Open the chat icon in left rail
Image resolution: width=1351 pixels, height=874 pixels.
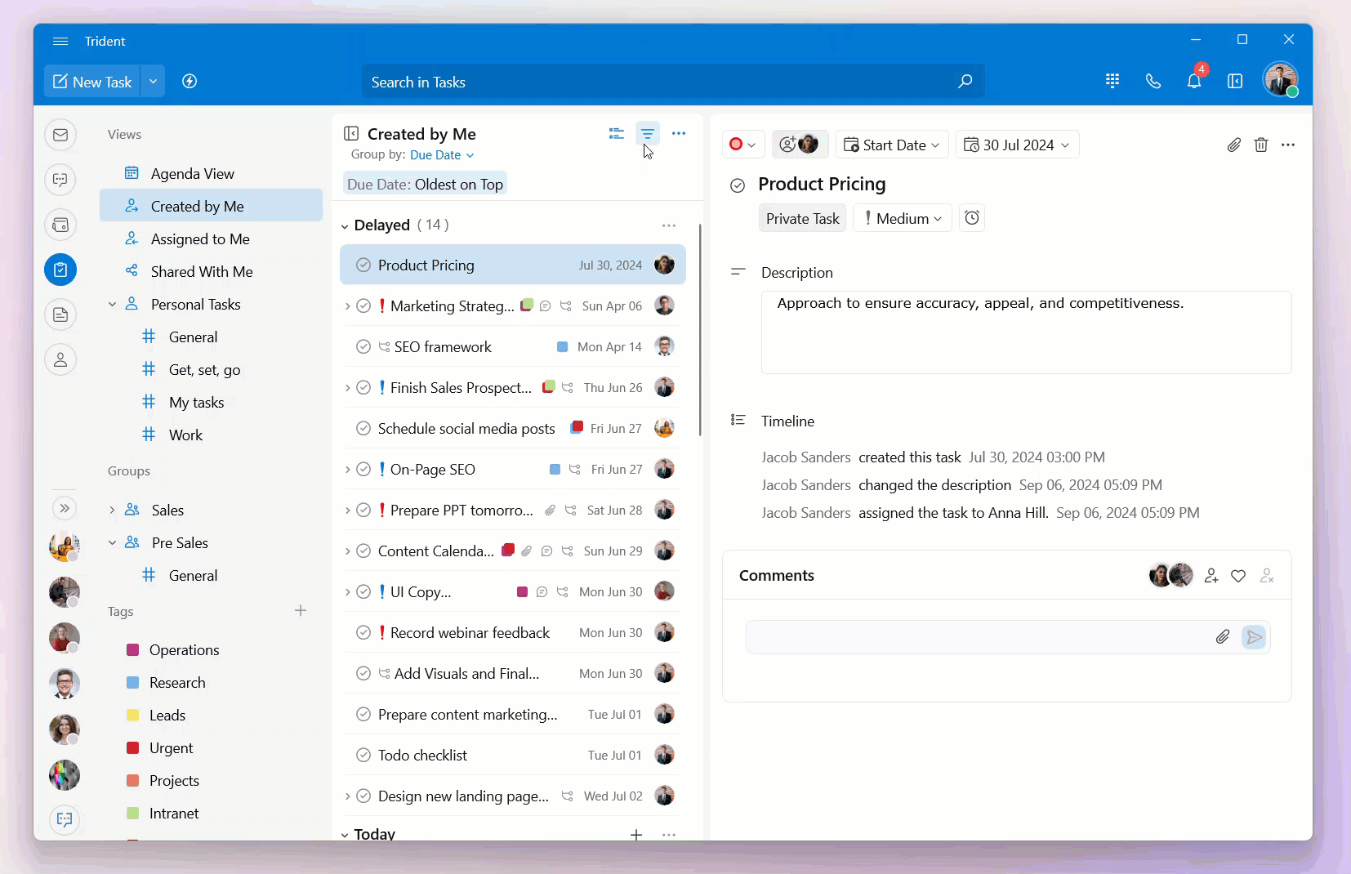[x=60, y=180]
